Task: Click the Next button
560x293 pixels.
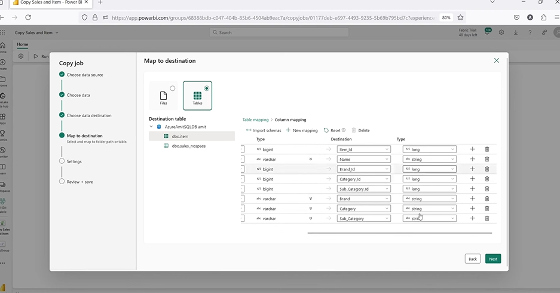Action: pyautogui.click(x=493, y=259)
